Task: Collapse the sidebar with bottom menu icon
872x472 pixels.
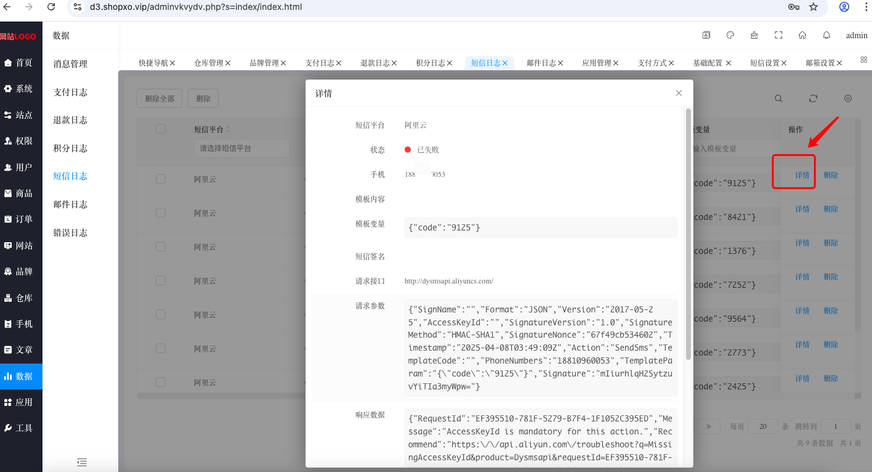Action: point(81,462)
